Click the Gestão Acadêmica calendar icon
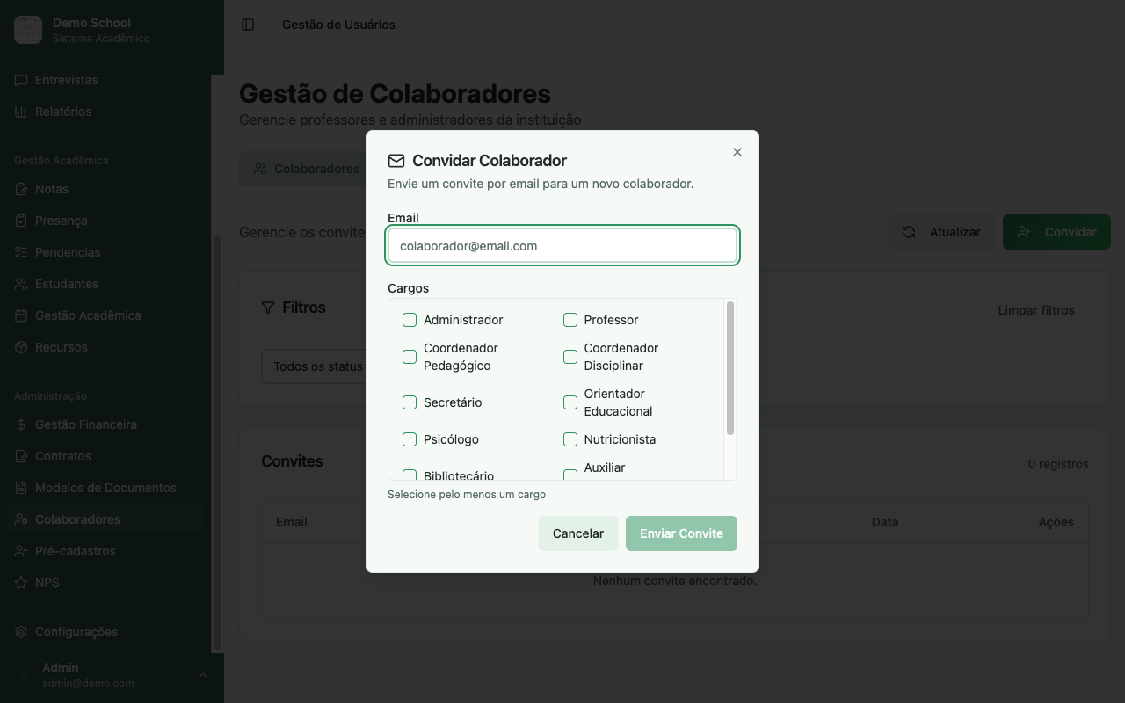 click(21, 315)
